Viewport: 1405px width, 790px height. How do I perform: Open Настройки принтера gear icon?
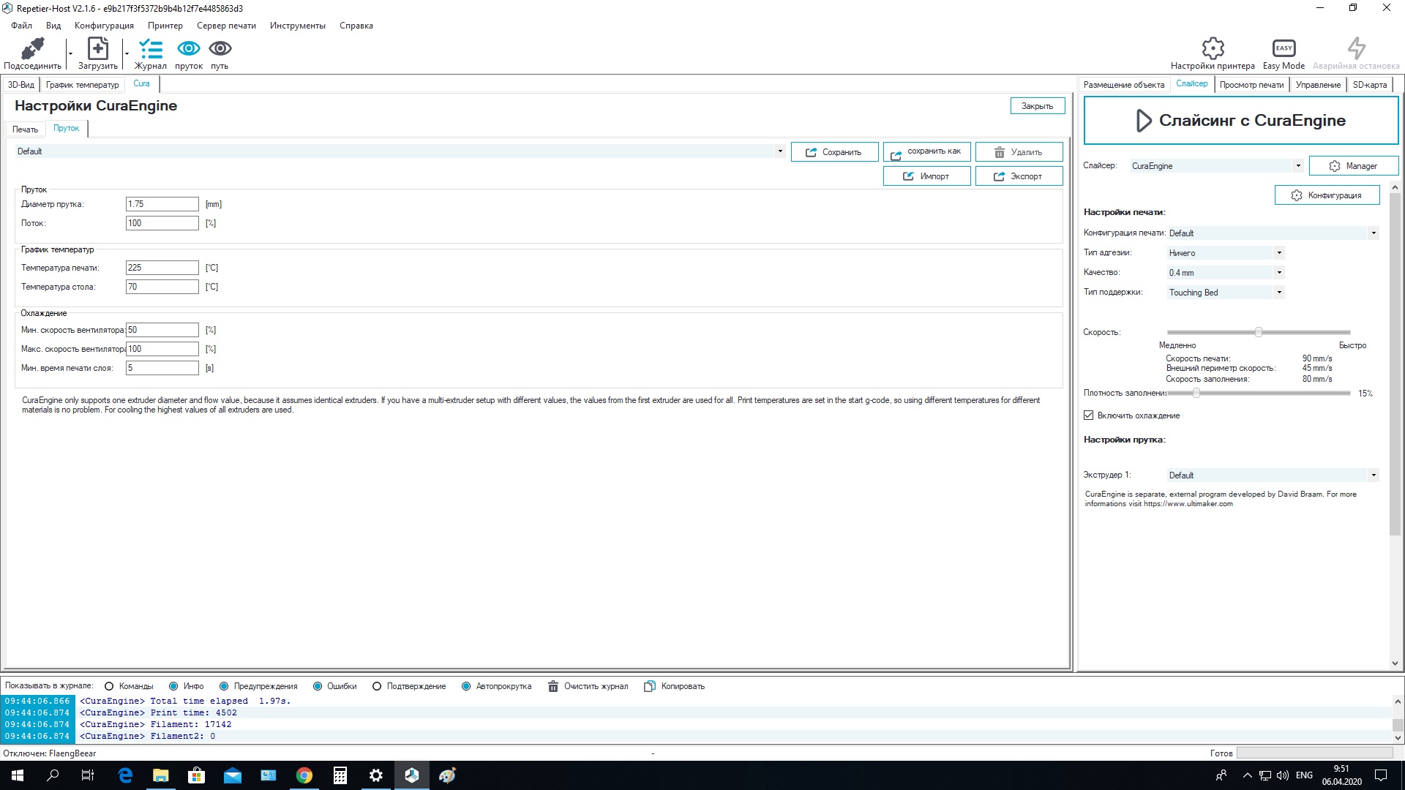pyautogui.click(x=1213, y=48)
